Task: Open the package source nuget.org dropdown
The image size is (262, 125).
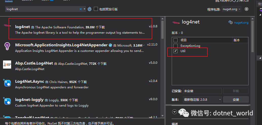Action: click(231, 9)
